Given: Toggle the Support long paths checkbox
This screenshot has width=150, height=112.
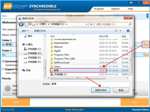Looking at the screenshot, I should tap(3, 69).
